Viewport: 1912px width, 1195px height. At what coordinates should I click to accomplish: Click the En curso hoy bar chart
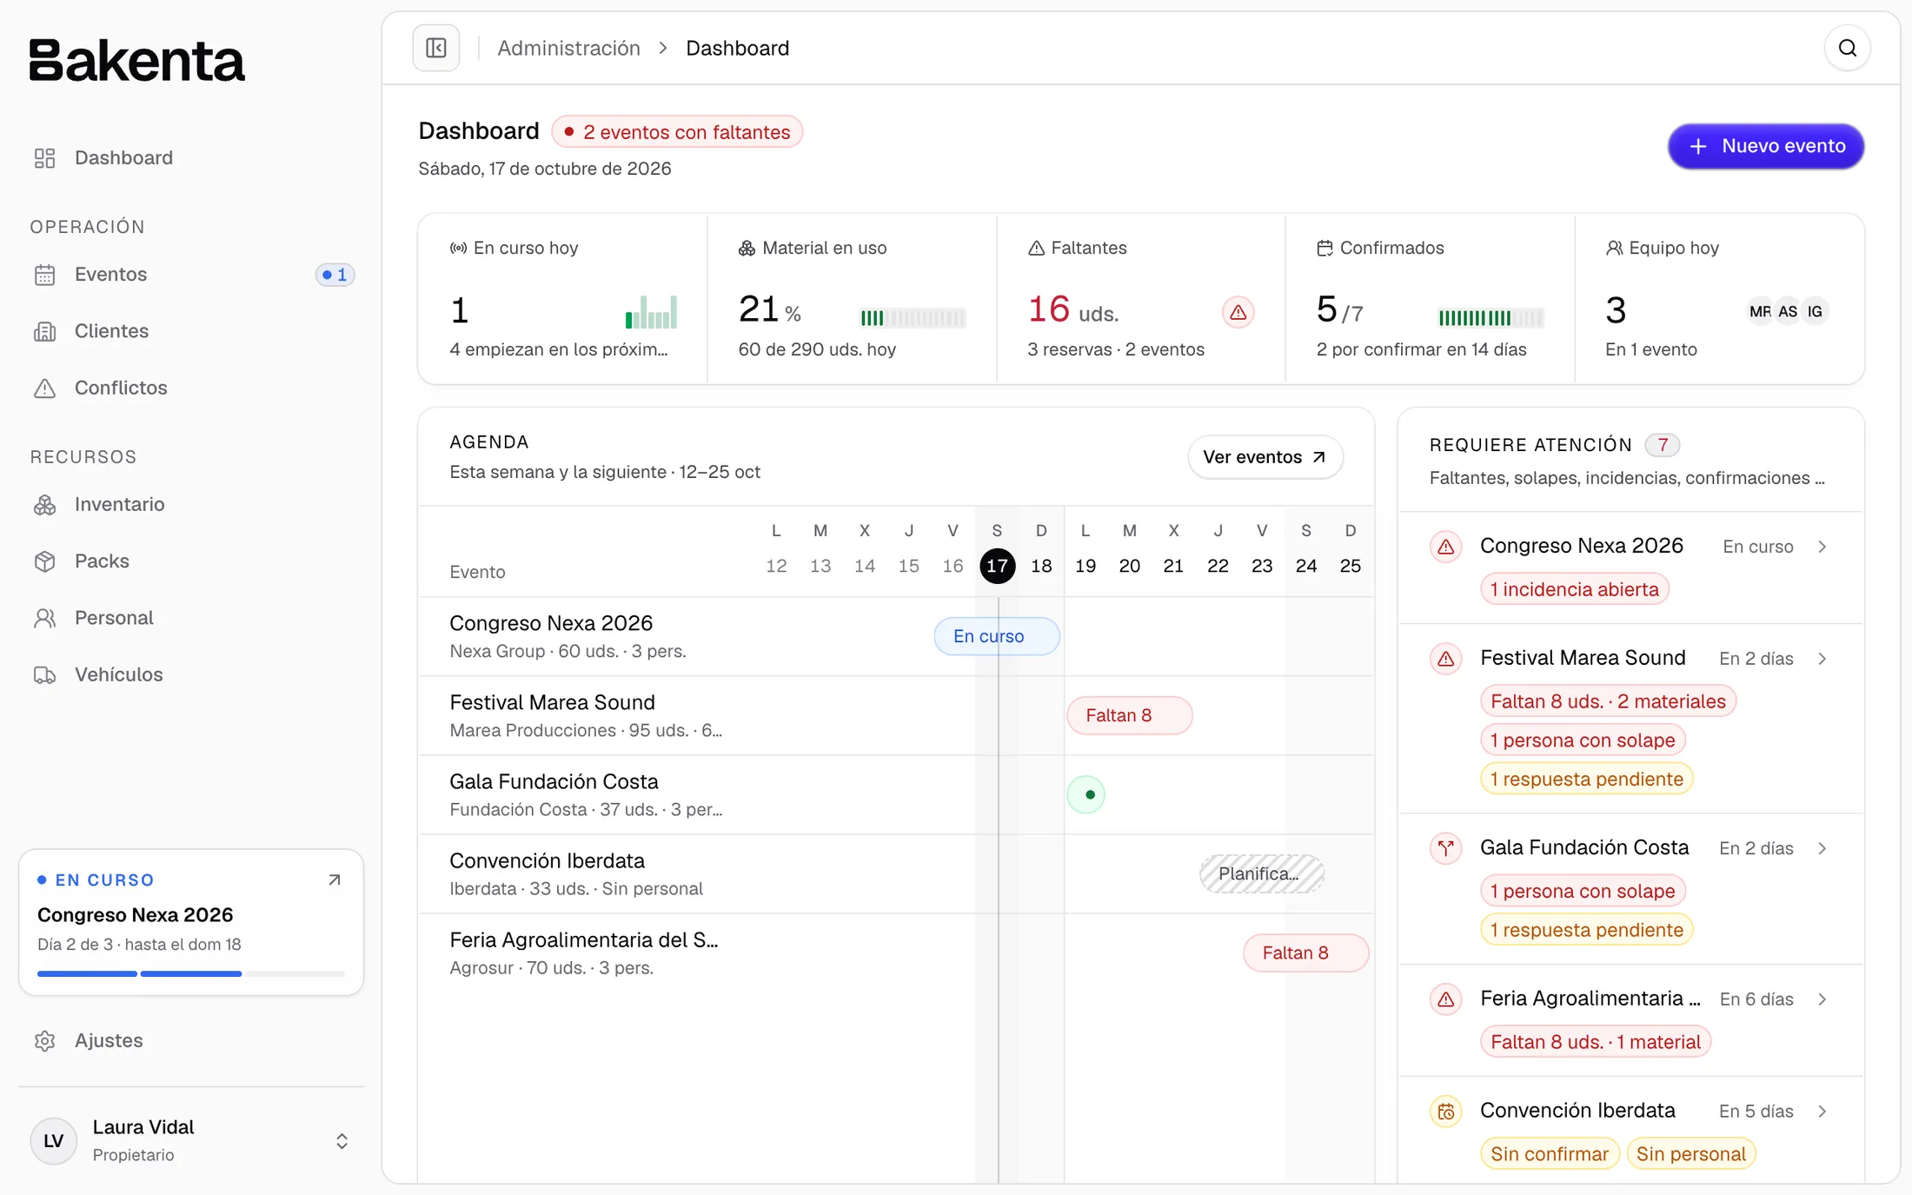(651, 312)
